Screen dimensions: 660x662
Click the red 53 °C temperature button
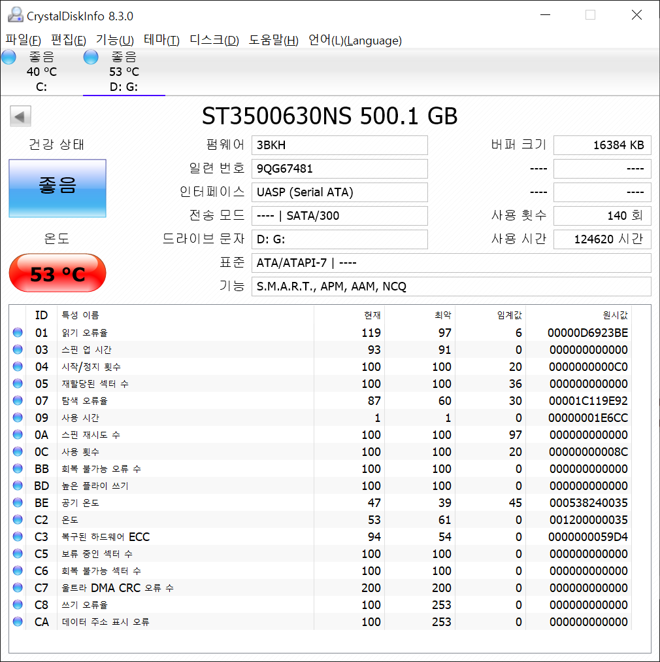click(58, 273)
